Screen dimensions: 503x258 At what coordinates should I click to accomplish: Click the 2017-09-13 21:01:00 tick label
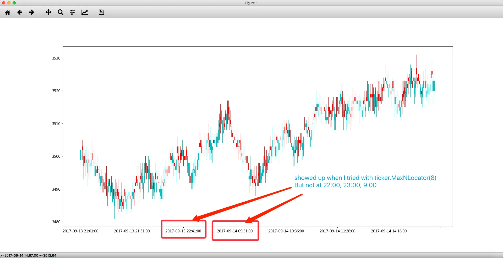tap(80, 231)
